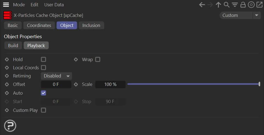This screenshot has height=135, width=264.
Task: Click the question mark help icon
Action: 10,126
